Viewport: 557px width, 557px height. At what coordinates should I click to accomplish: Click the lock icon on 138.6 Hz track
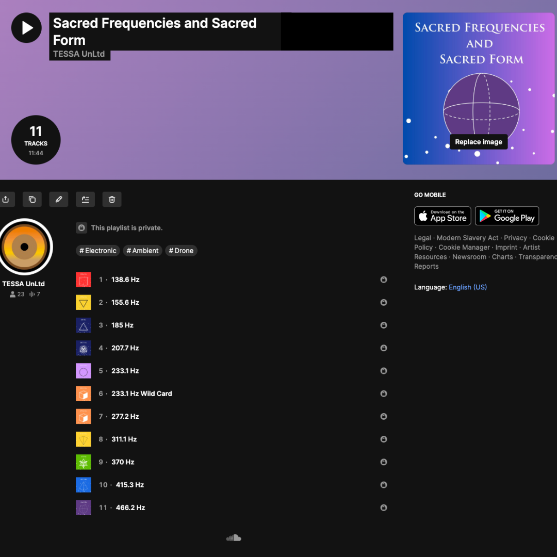point(384,280)
